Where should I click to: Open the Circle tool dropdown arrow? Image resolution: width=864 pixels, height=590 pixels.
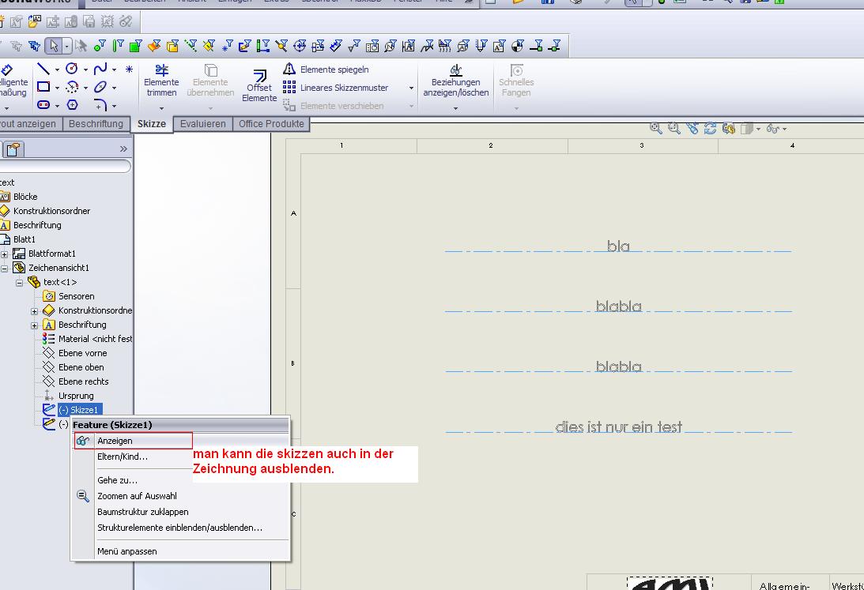85,70
